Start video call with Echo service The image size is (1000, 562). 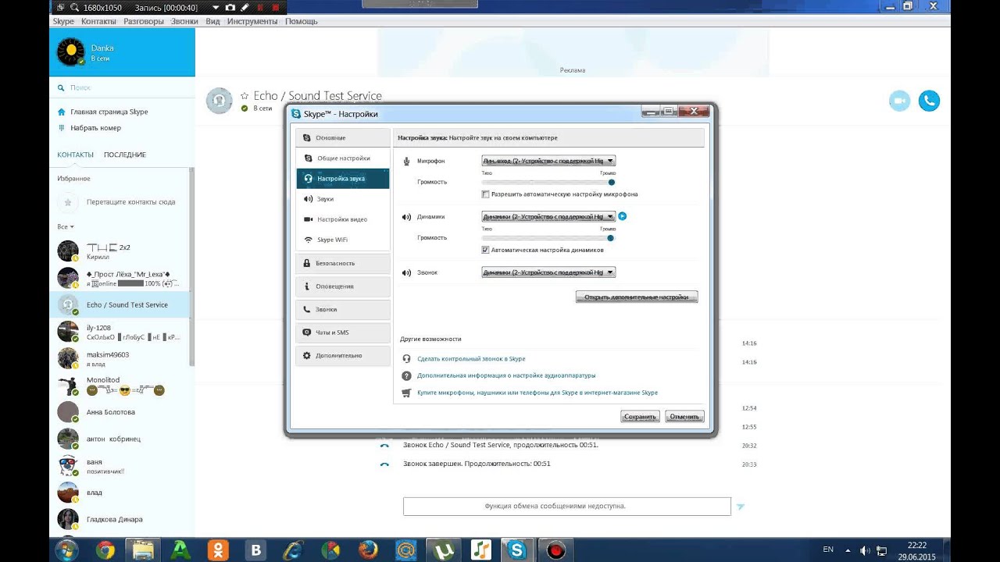click(x=900, y=101)
